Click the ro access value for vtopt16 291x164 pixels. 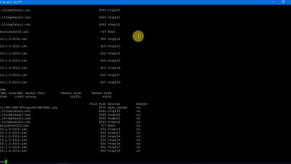(x=138, y=143)
